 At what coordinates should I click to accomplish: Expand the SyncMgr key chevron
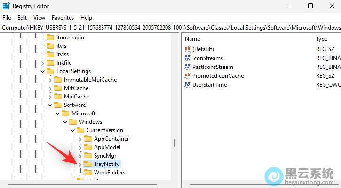coord(80,156)
